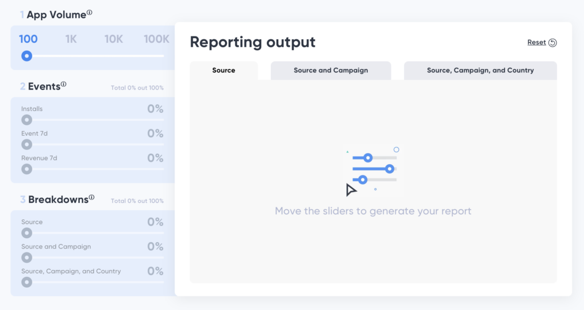The width and height of the screenshot is (584, 310).
Task: Click the Breakdowns info icon
Action: pyautogui.click(x=91, y=198)
